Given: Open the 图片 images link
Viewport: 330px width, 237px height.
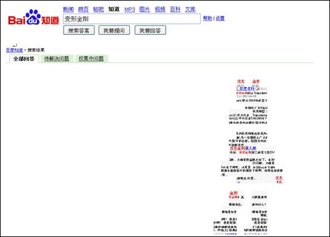Looking at the screenshot, I should tap(144, 9).
